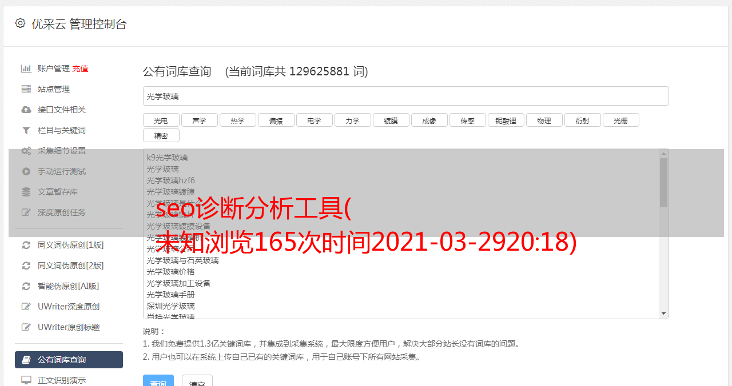The width and height of the screenshot is (732, 386).
Task: Click the 智能伪原创[AI版] refresh icon
Action: pyautogui.click(x=26, y=286)
